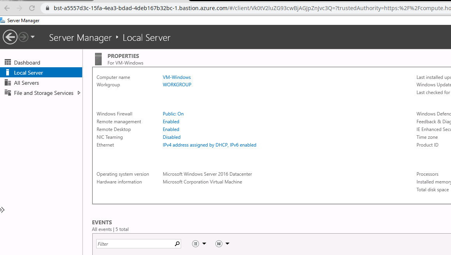Click the Product ID label
This screenshot has height=255, width=451.
pyautogui.click(x=427, y=145)
